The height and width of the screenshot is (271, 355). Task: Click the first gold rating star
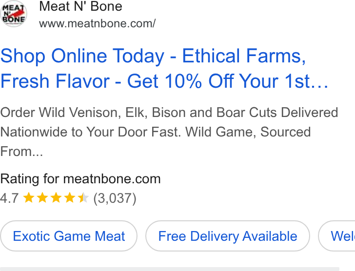[x=29, y=197]
